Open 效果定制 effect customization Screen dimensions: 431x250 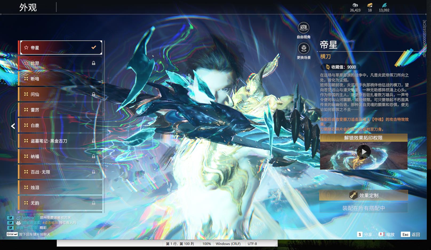tap(364, 195)
